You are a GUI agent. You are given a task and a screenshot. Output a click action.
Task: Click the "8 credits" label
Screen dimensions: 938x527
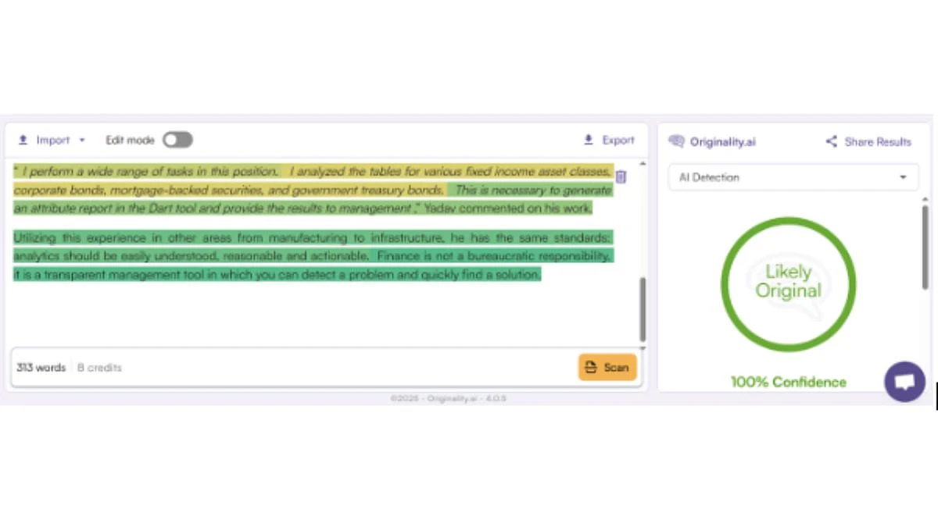point(99,368)
